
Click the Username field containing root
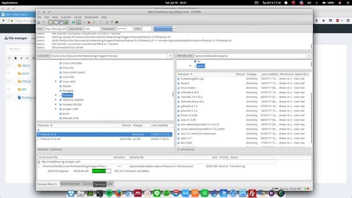(x=92, y=29)
